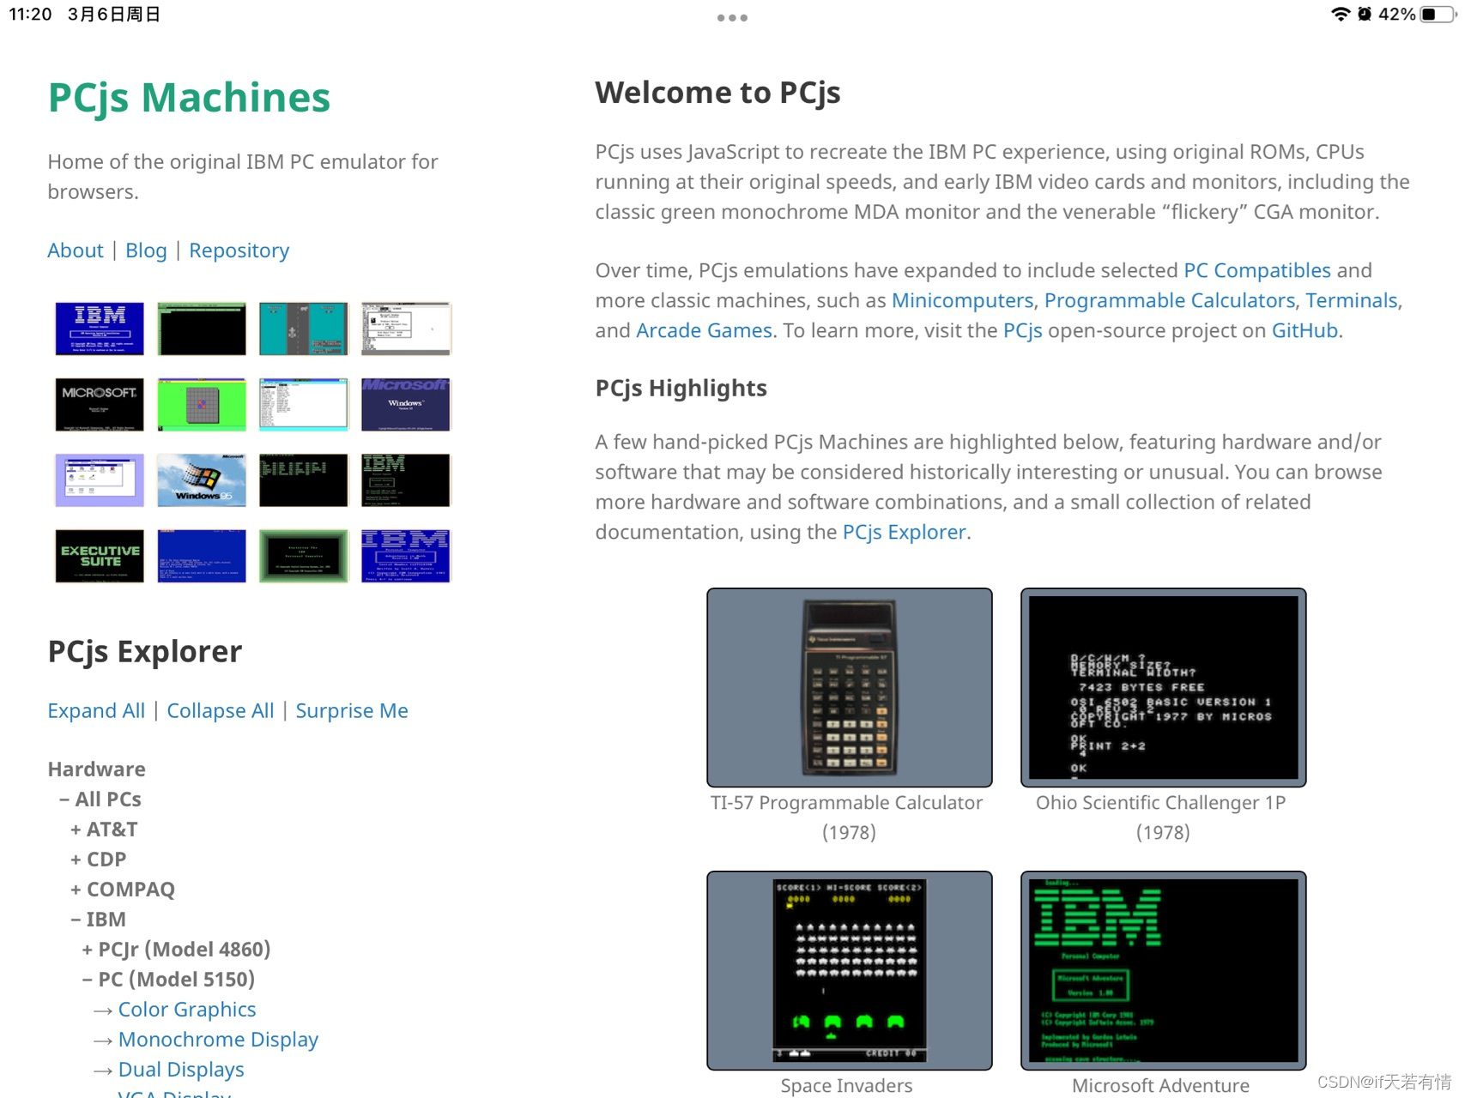Expand the CDP tree node
Image resolution: width=1465 pixels, height=1098 pixels.
[99, 859]
